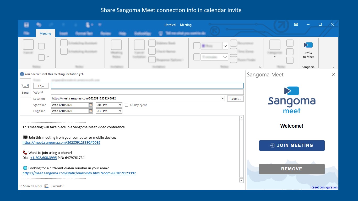Click the JOIN MEETING button
358x201 pixels.
click(292, 146)
